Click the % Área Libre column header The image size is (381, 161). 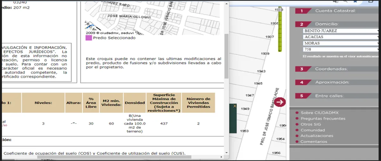91,103
